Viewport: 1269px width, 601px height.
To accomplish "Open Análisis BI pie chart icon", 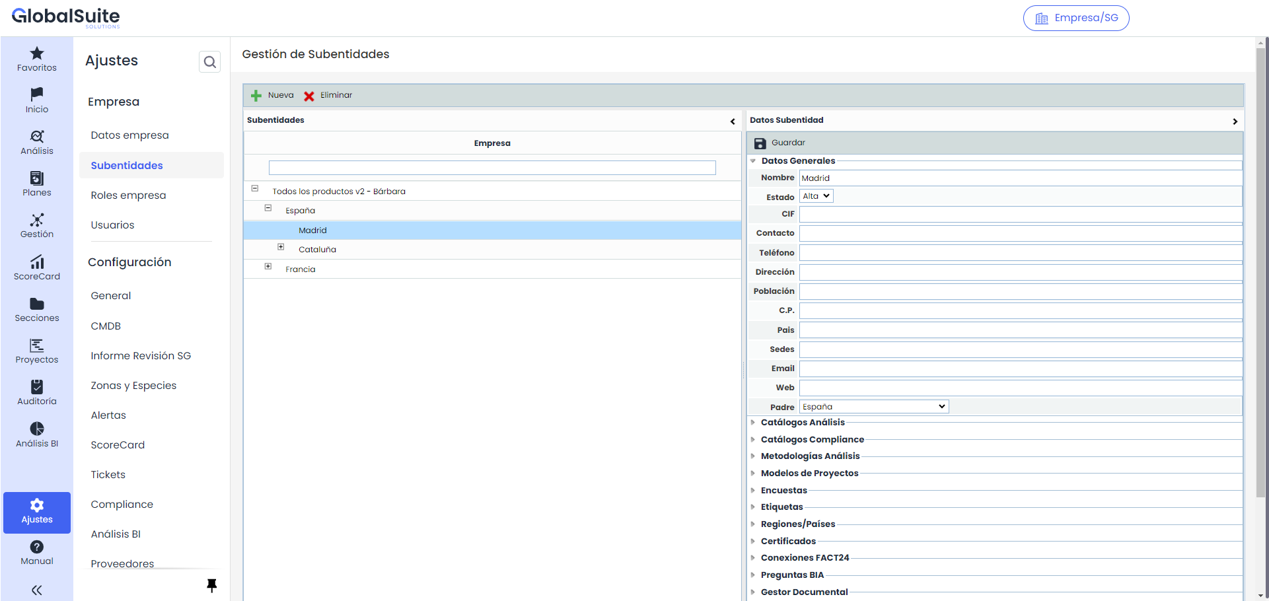I will pos(37,429).
